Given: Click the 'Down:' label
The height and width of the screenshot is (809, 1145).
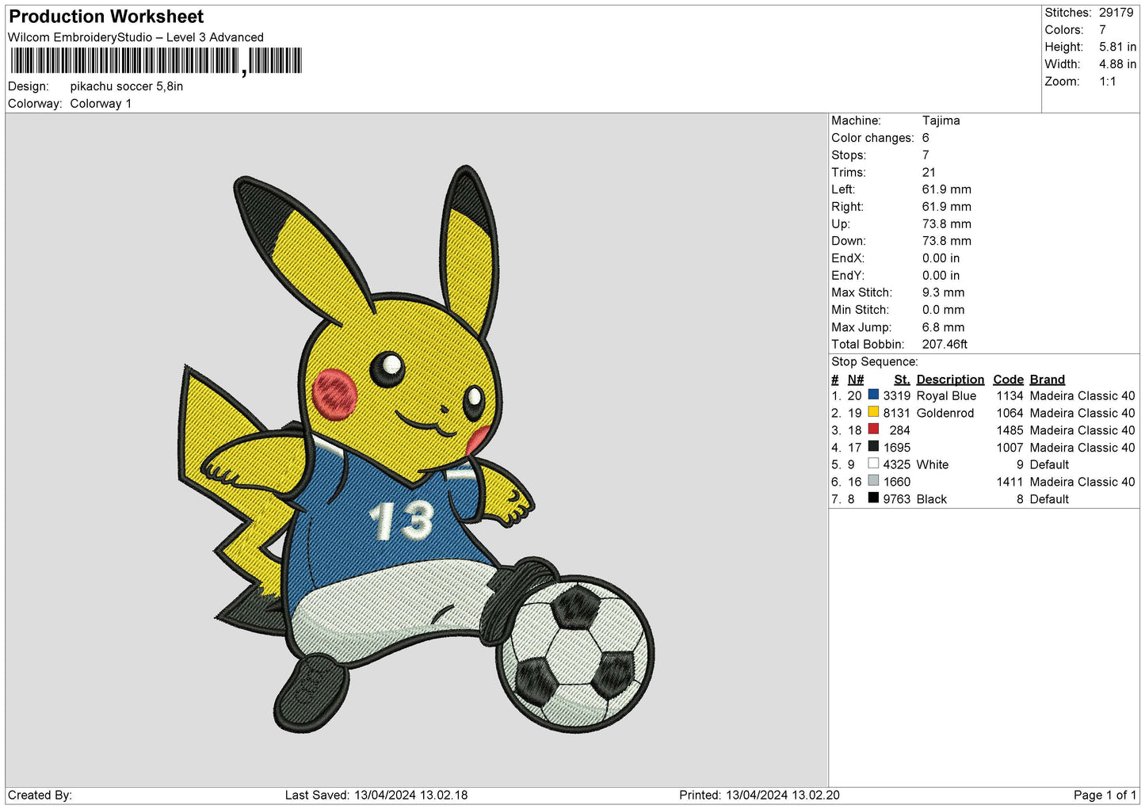Looking at the screenshot, I should 849,241.
